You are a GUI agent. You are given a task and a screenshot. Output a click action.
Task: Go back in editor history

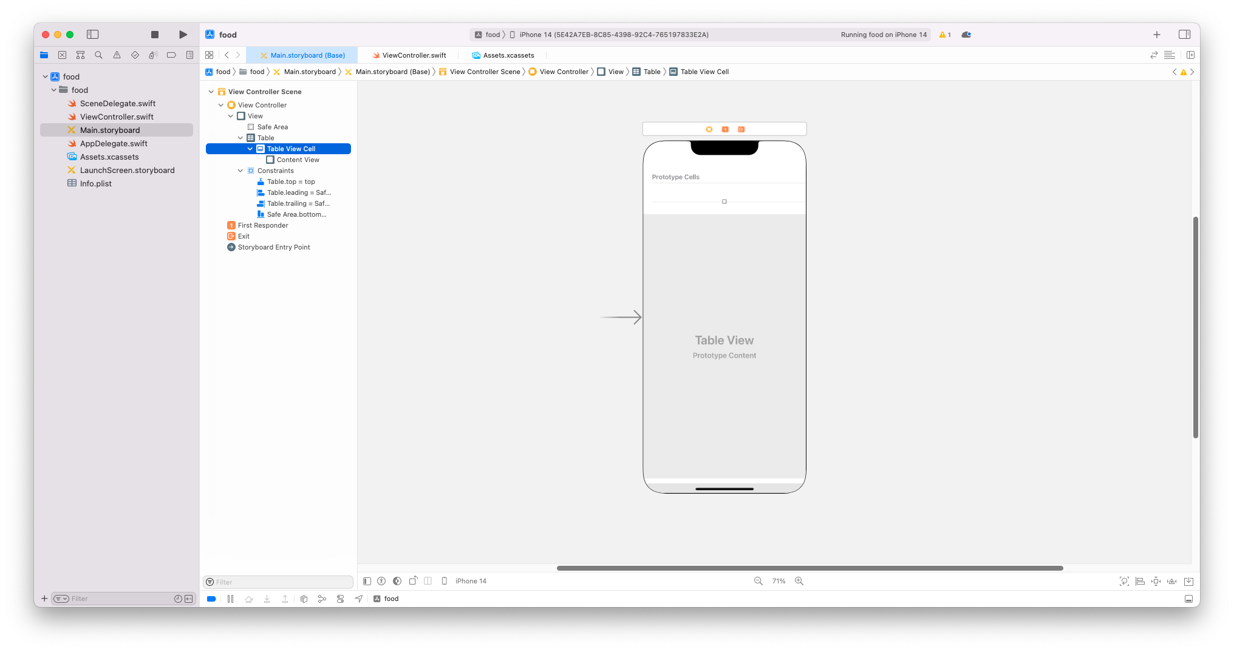click(227, 55)
